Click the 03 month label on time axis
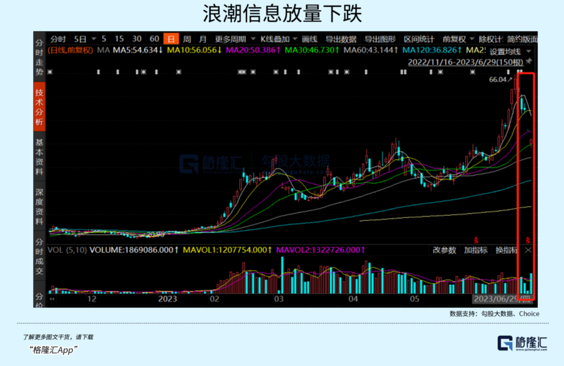Viewport: 564px width, 366px height. click(x=279, y=299)
